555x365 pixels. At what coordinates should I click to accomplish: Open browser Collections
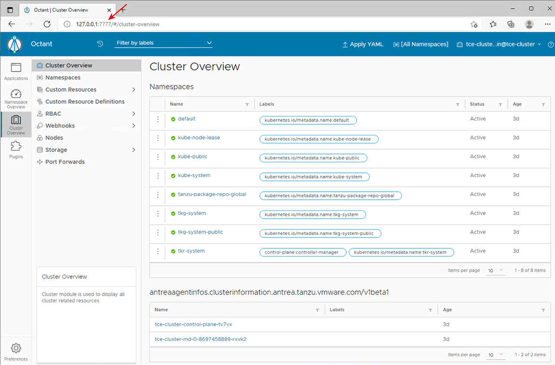click(x=511, y=24)
